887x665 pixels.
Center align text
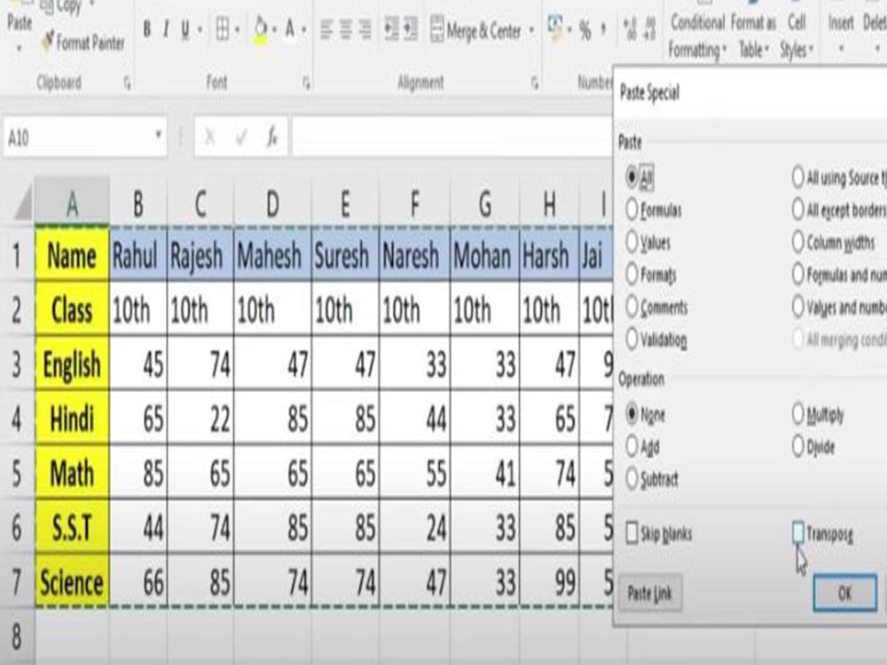(346, 29)
